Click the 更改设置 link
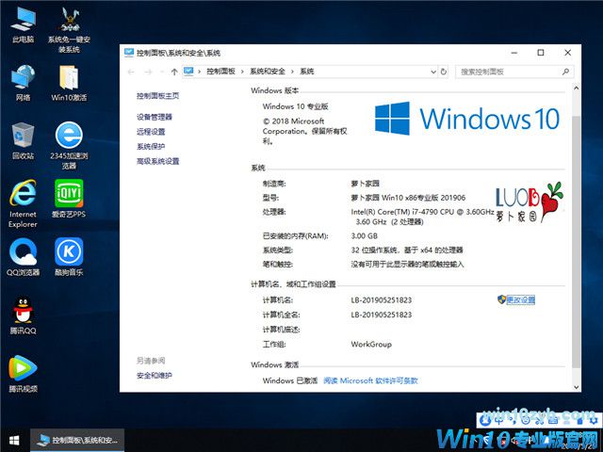 (x=521, y=299)
